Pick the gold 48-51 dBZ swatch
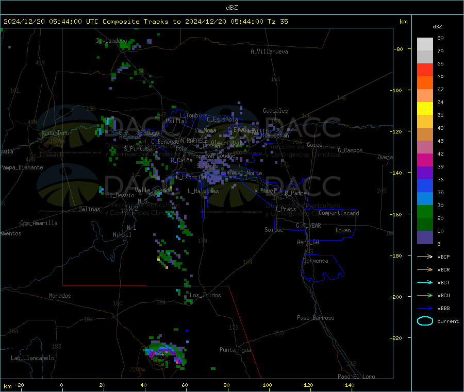The image size is (464, 392). (x=425, y=121)
